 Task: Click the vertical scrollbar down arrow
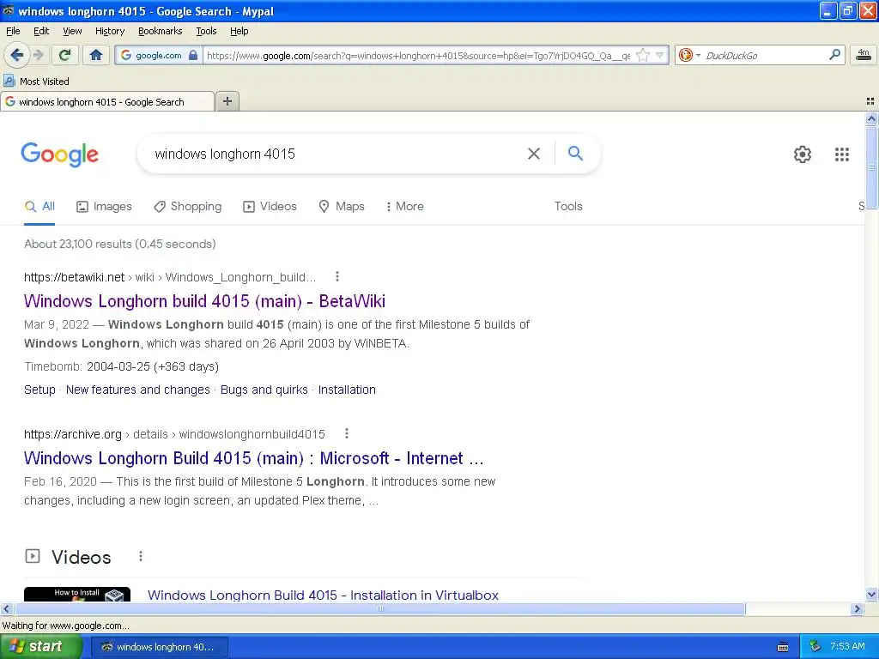(871, 595)
